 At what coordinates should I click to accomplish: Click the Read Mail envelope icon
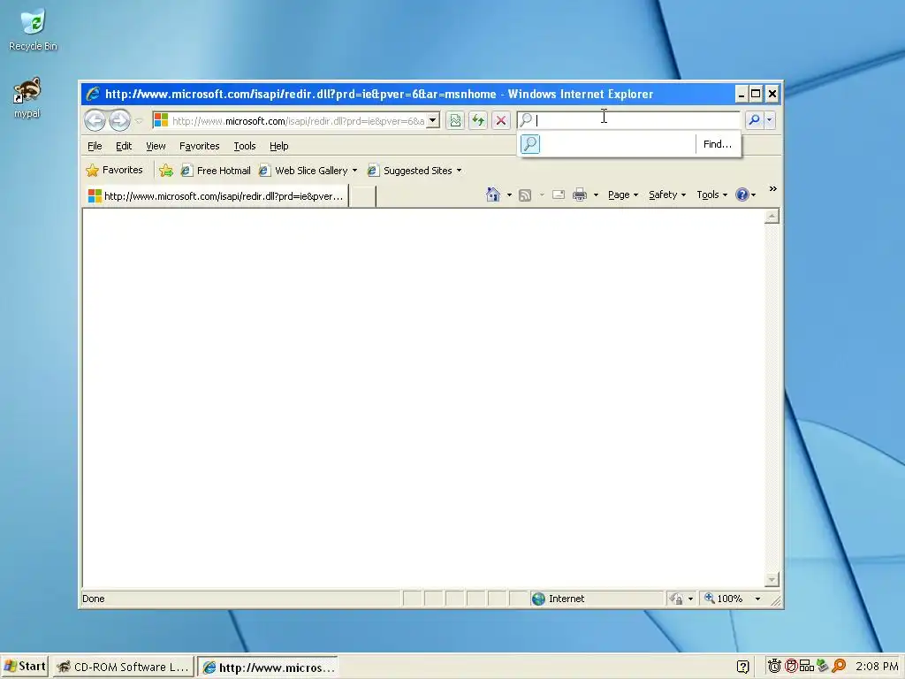pyautogui.click(x=559, y=195)
